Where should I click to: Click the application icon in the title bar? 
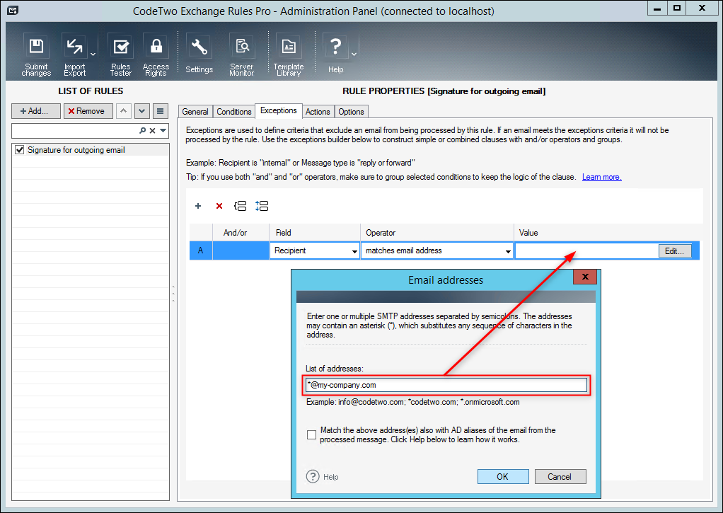coord(13,10)
